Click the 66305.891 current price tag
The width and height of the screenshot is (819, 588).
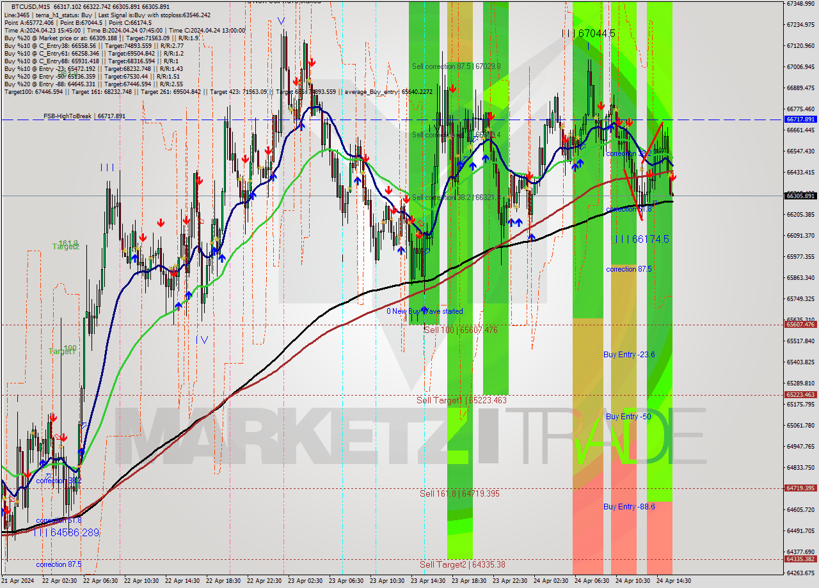pos(800,196)
